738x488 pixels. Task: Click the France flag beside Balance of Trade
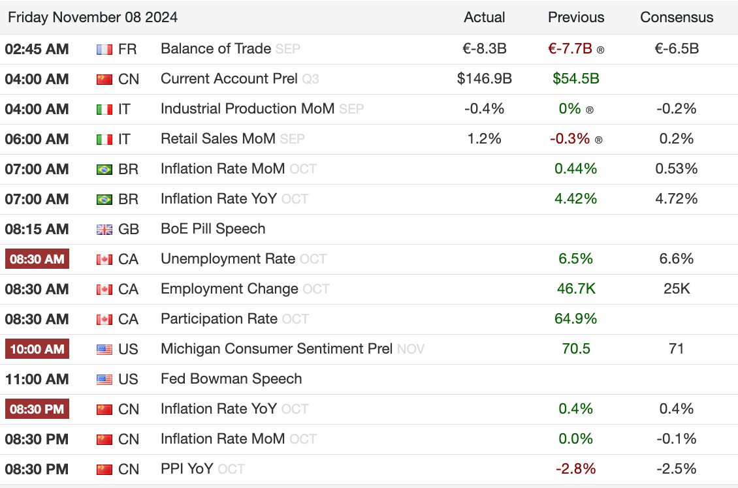click(104, 49)
